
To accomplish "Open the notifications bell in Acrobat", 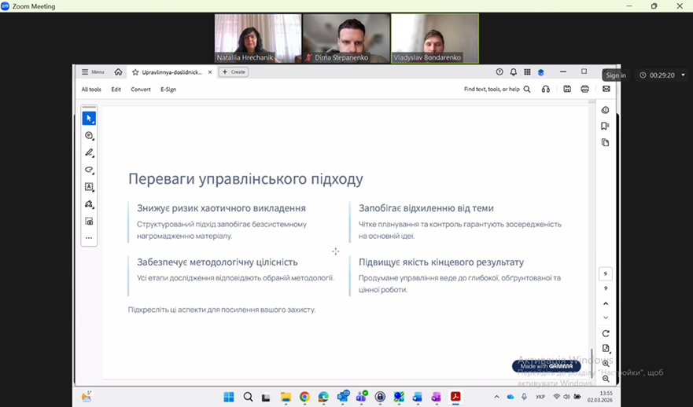I will coord(513,72).
